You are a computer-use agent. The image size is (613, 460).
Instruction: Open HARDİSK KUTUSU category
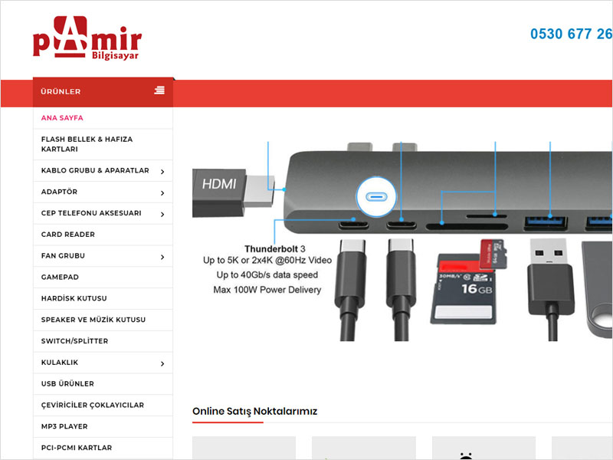point(74,298)
